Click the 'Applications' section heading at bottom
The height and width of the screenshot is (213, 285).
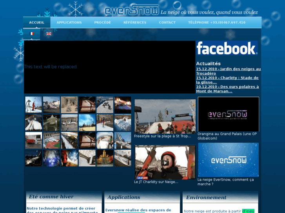124,197
